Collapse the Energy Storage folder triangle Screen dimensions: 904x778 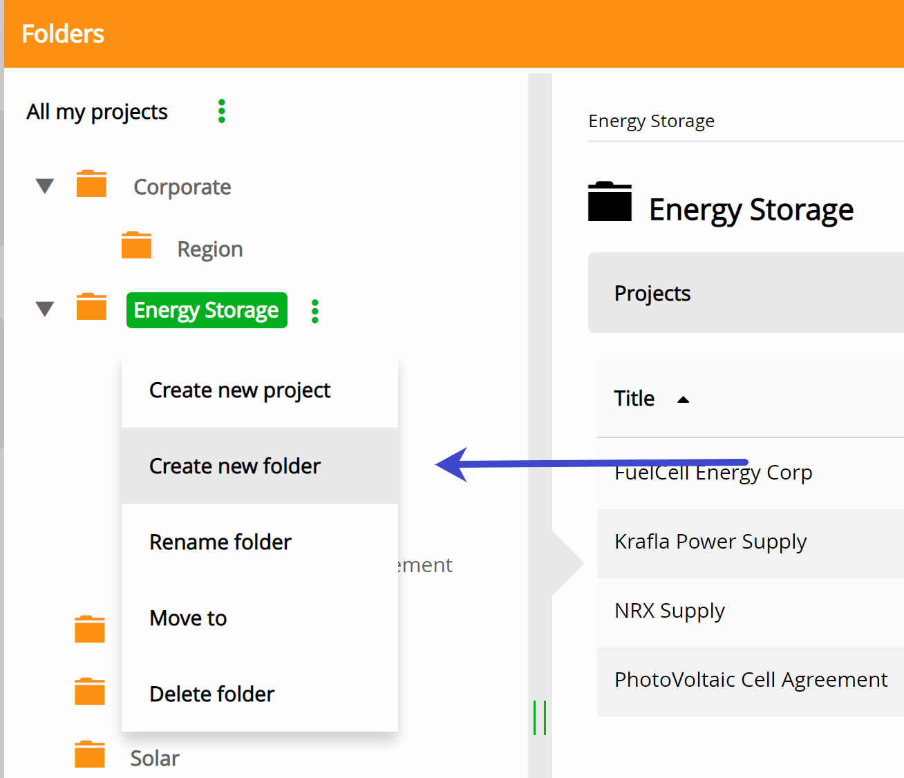click(x=45, y=310)
